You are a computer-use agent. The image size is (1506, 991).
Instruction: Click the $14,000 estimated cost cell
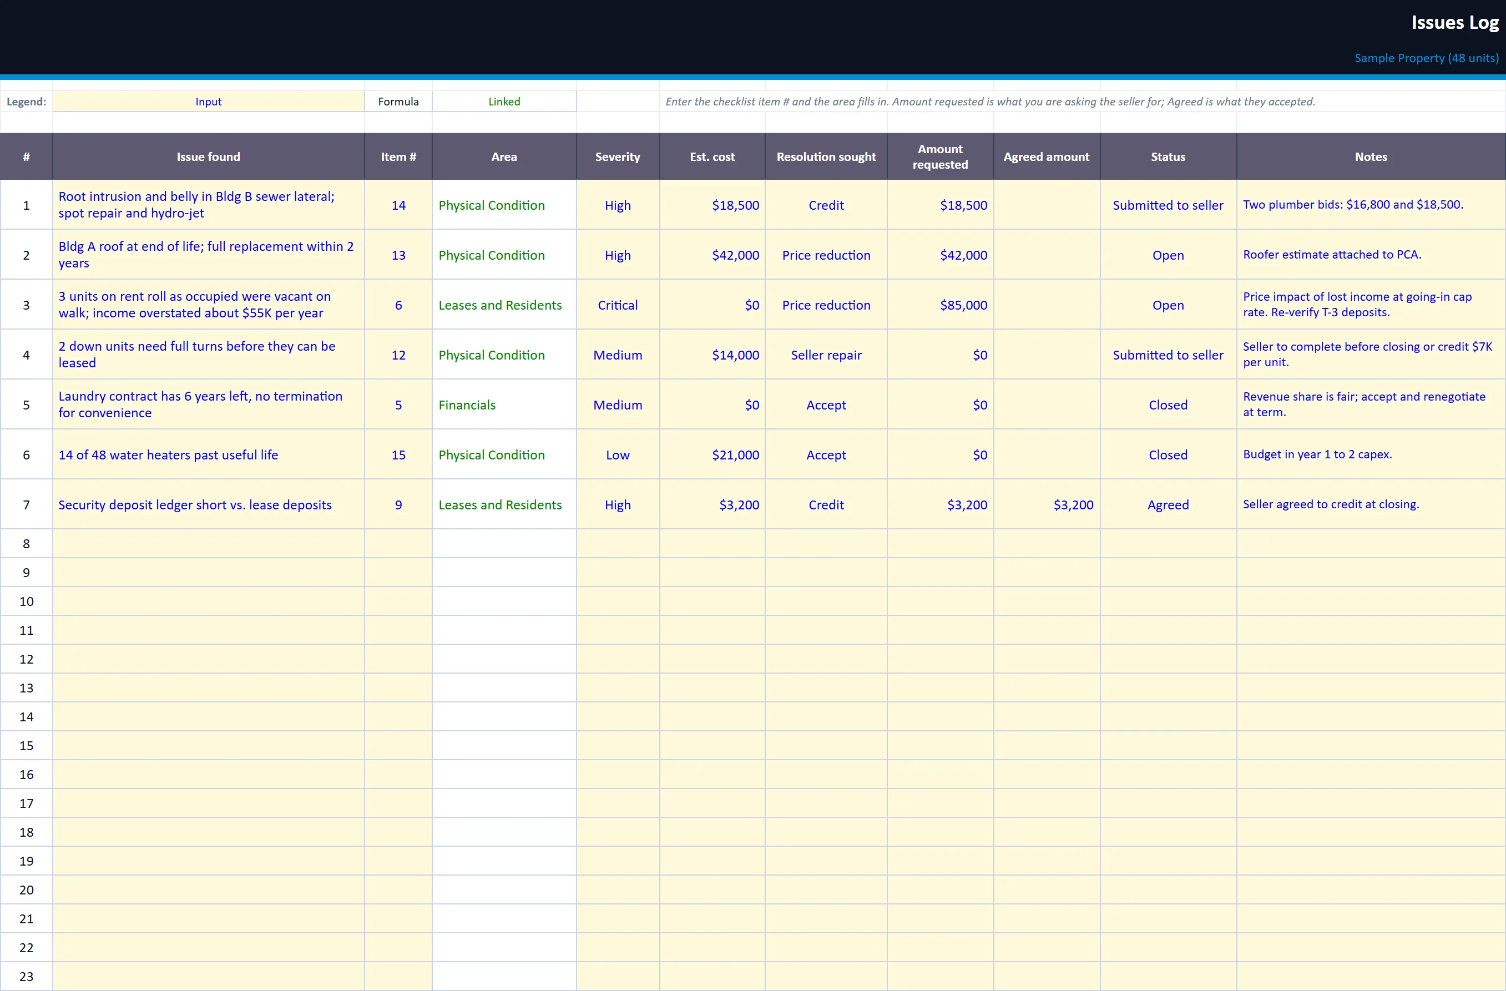coord(712,355)
